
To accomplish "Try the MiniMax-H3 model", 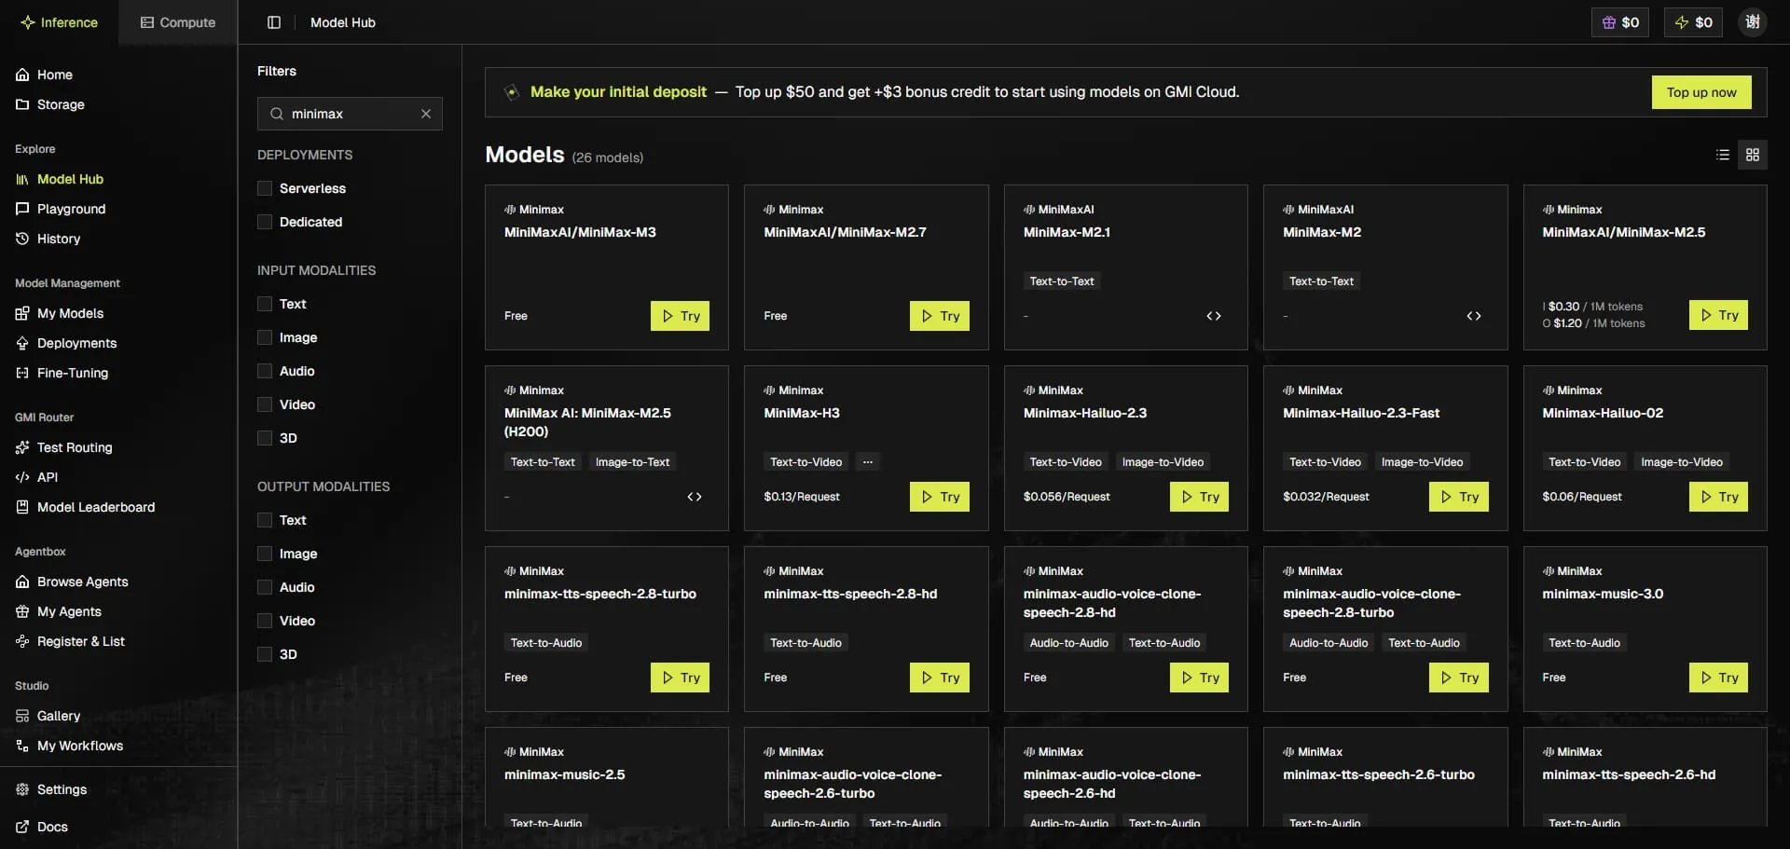I will tap(940, 497).
